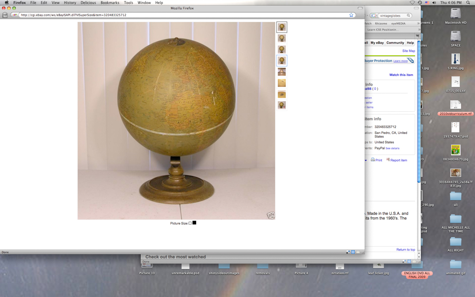Open the eBay Community tab
Image resolution: width=475 pixels, height=297 pixels.
(395, 43)
